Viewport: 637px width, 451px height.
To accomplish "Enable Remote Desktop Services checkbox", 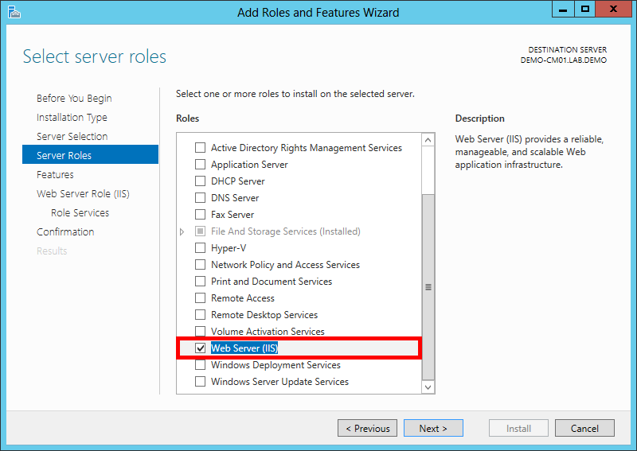I will [x=201, y=315].
